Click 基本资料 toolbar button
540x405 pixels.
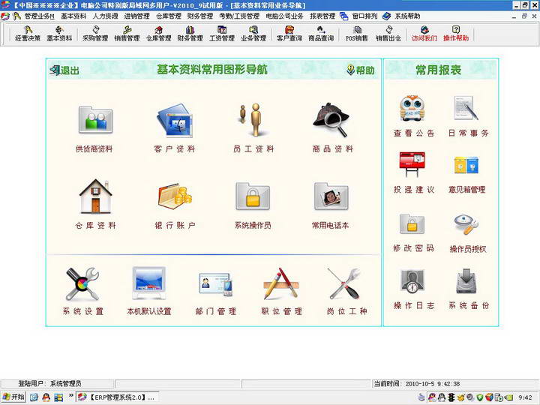click(59, 34)
